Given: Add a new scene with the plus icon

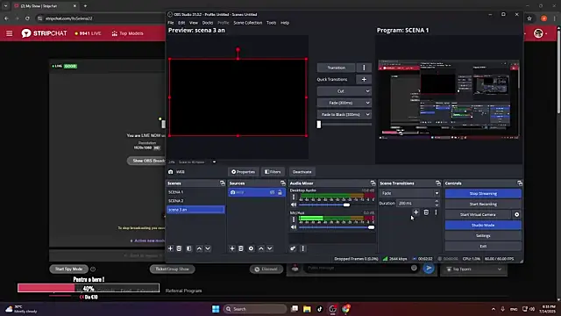Looking at the screenshot, I should 170,248.
